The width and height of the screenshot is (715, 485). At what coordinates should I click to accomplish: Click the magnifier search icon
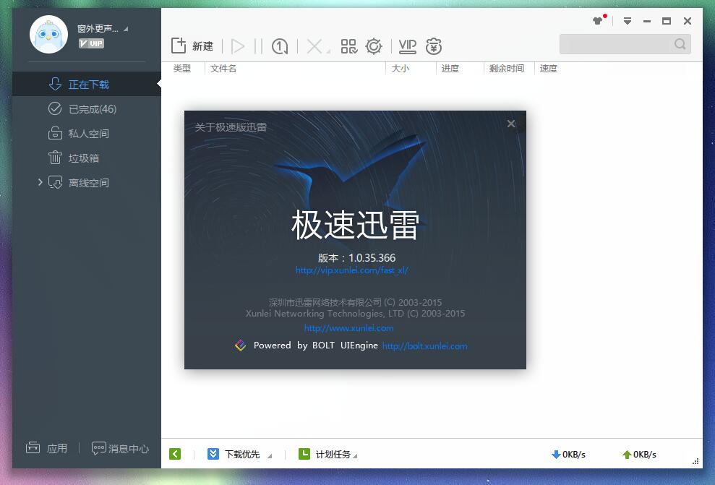[x=680, y=44]
